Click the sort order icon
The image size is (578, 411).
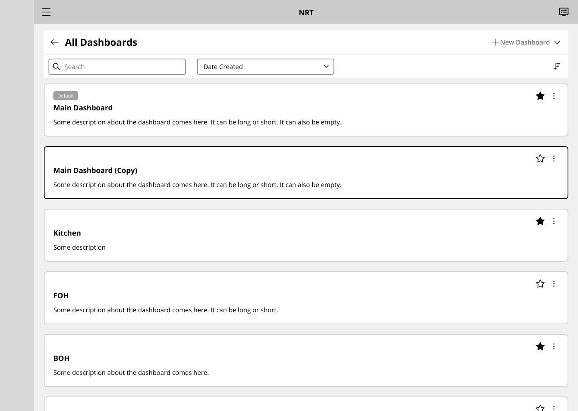pyautogui.click(x=557, y=67)
